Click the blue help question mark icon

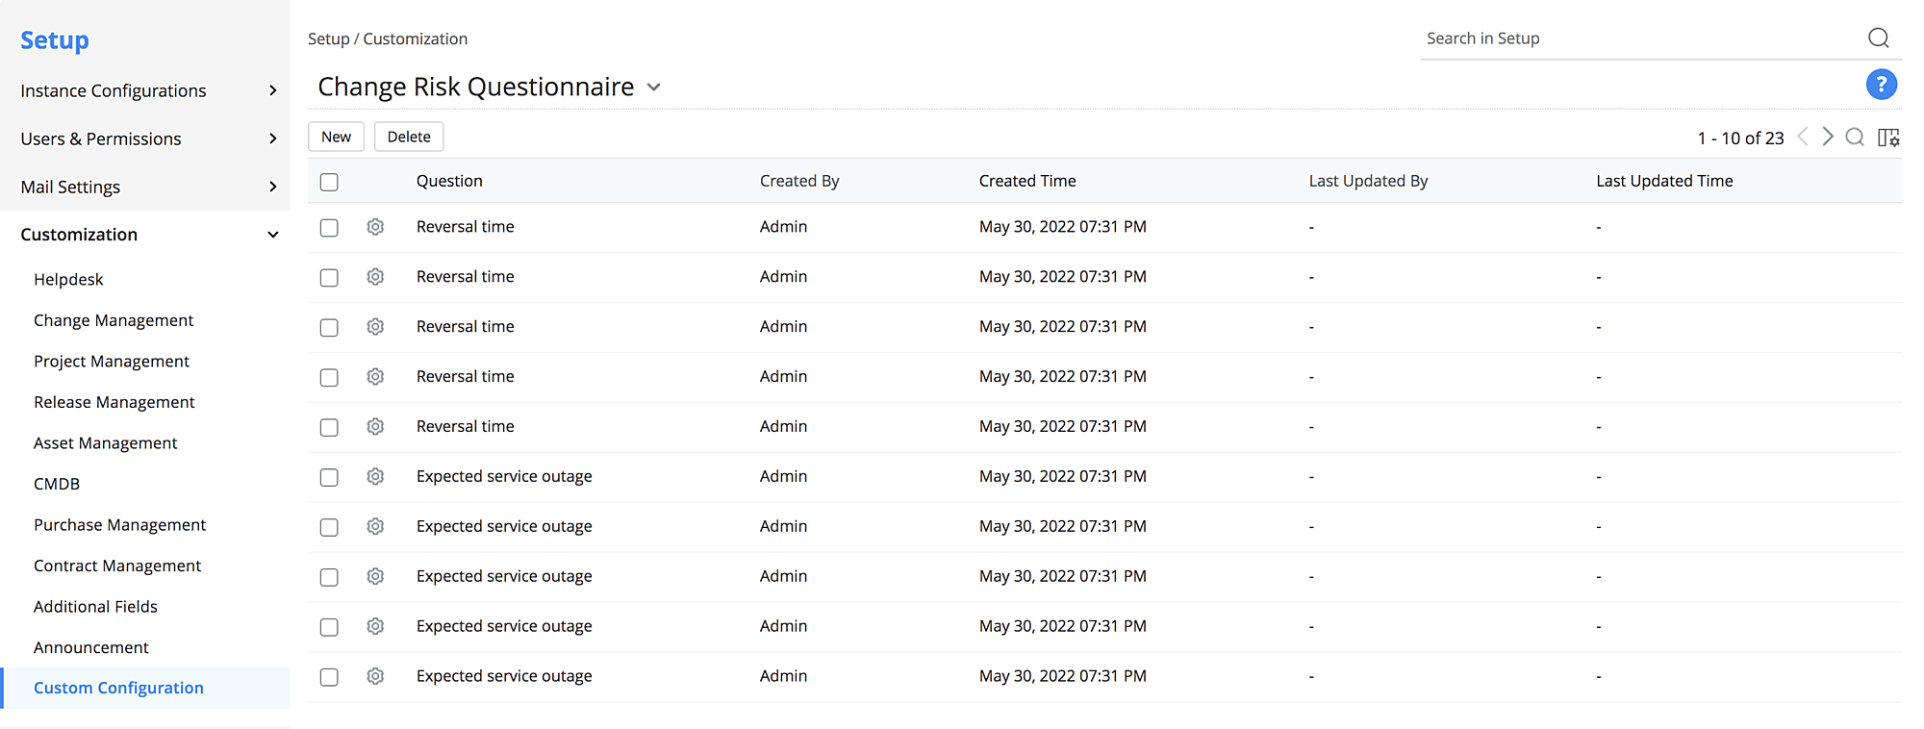1881,85
